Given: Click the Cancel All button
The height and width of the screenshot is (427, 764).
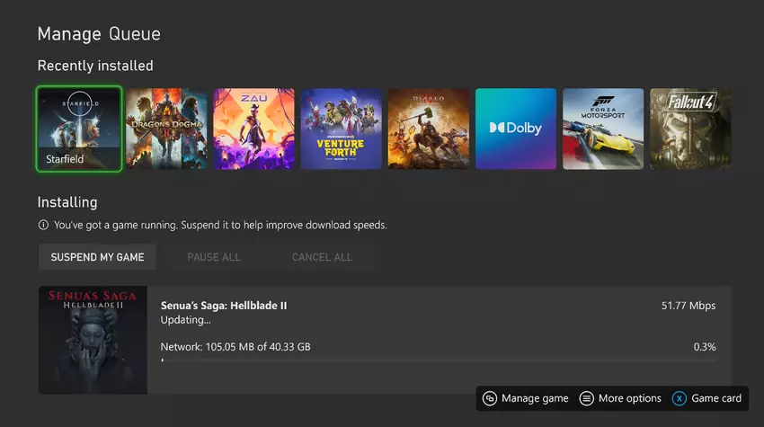Looking at the screenshot, I should click(x=322, y=257).
